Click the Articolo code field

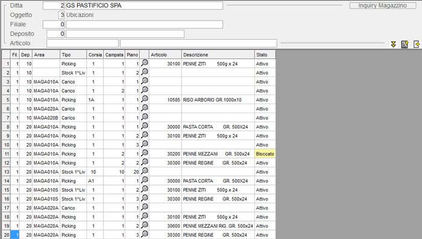pos(83,43)
